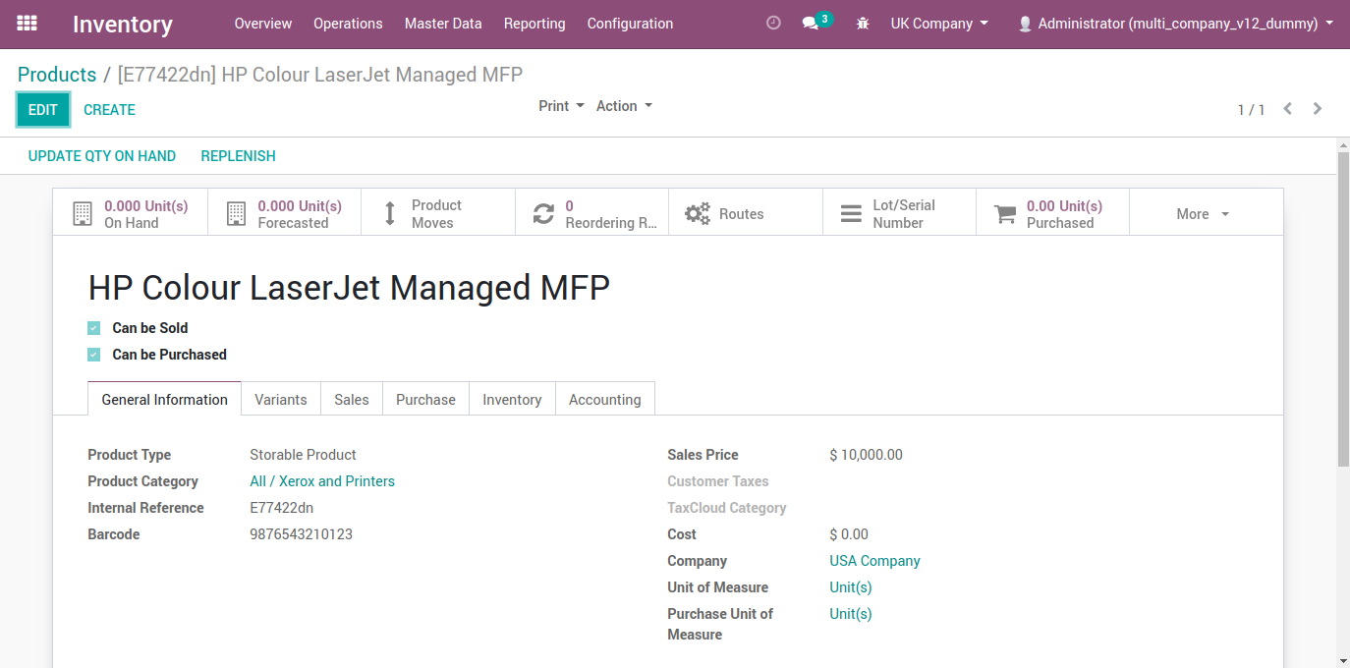The height and width of the screenshot is (668, 1350).
Task: Open the Overview menu
Action: point(263,24)
